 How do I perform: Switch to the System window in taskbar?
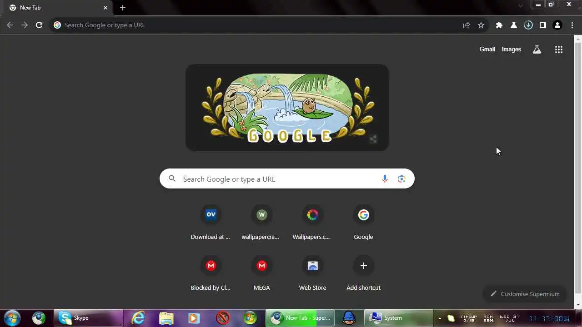[x=399, y=318]
